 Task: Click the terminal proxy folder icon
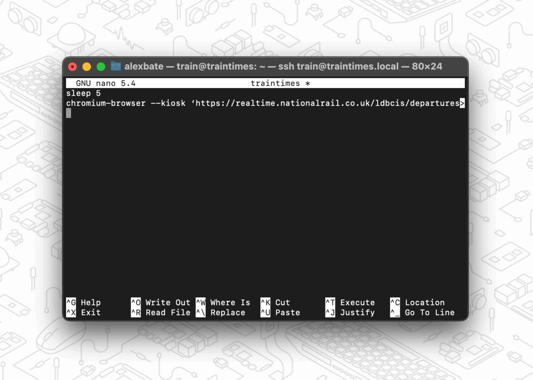pyautogui.click(x=116, y=66)
